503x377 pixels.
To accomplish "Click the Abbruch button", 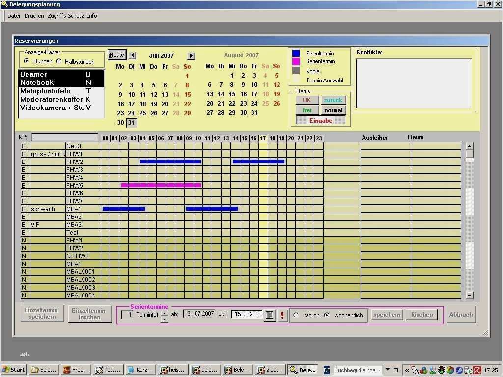I will pos(461,315).
